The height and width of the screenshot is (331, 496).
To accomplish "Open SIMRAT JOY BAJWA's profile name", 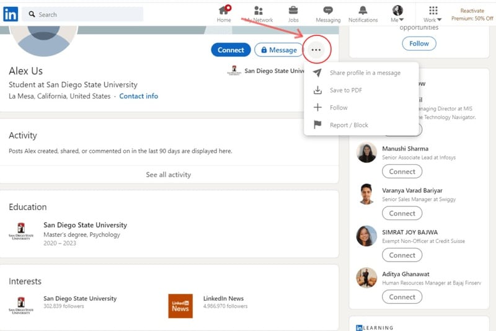I will (410, 232).
